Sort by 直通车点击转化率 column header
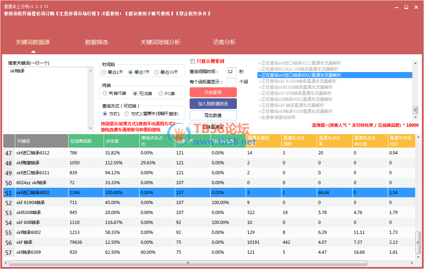 pos(370,141)
